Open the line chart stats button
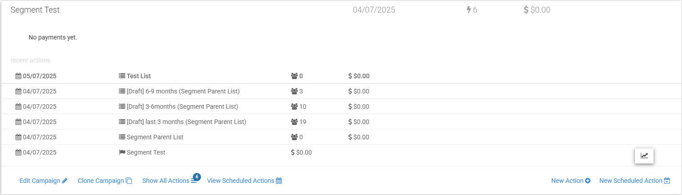The height and width of the screenshot is (195, 682). [644, 155]
